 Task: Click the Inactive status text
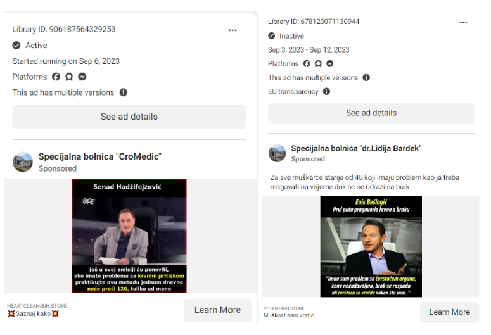[291, 36]
